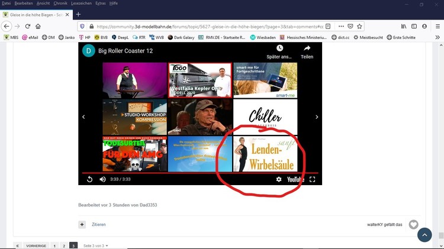Click the Firefox home icon
This screenshot has height=249, width=444.
(x=38, y=26)
